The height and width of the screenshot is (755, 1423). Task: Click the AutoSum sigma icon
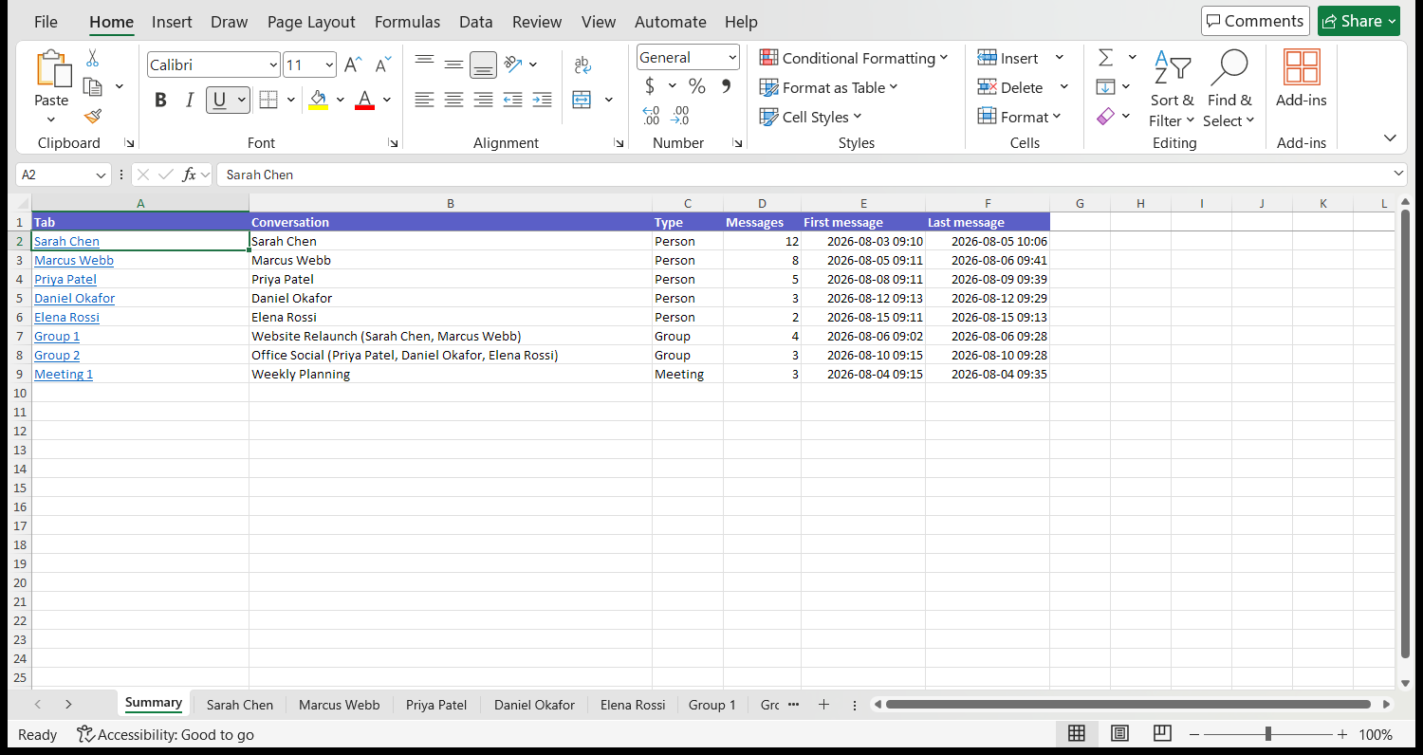pyautogui.click(x=1105, y=58)
